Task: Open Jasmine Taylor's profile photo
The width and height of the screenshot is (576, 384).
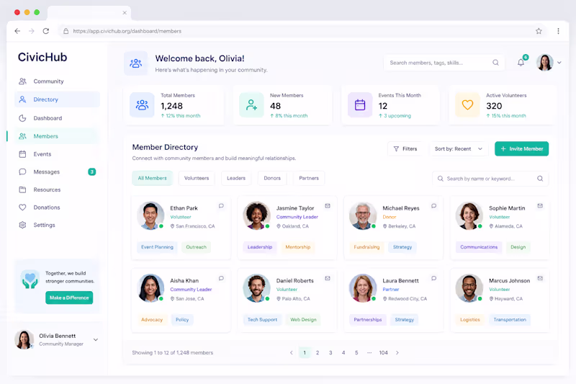Action: coord(257,215)
